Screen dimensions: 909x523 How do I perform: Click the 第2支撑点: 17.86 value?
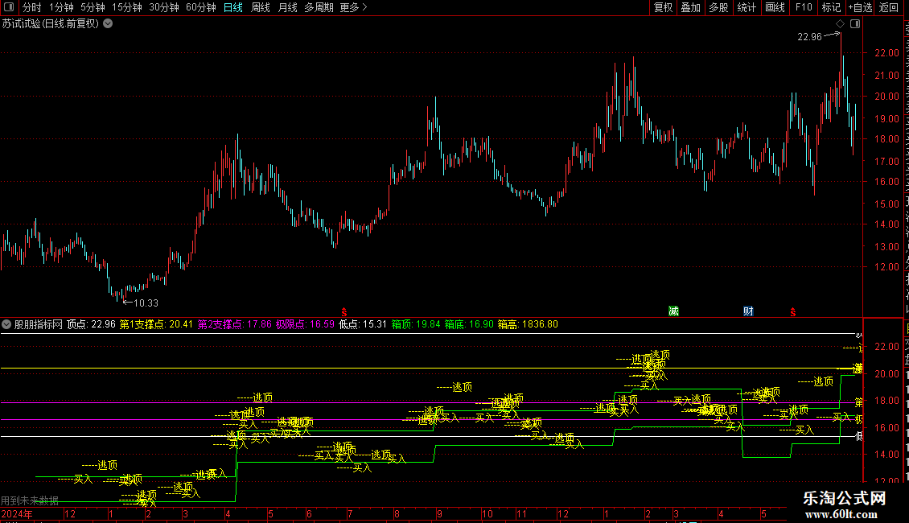(235, 325)
